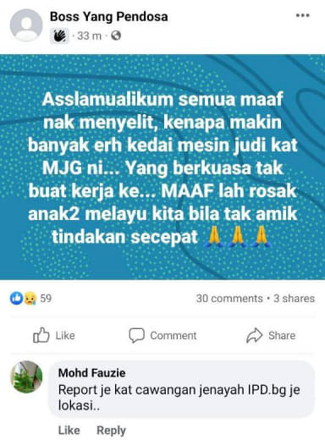This screenshot has width=325, height=440.
Task: Open Boss Yang Pendosa's profile picture
Action: (x=26, y=25)
